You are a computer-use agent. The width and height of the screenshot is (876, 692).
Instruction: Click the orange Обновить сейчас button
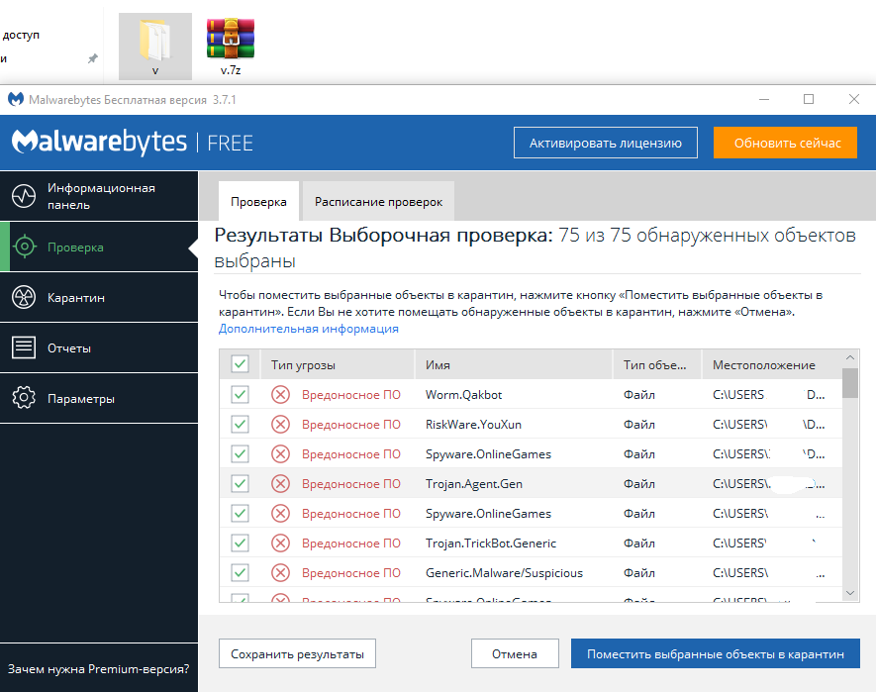(786, 143)
